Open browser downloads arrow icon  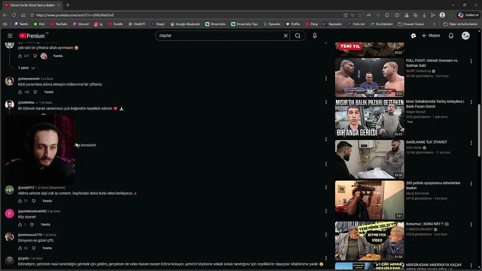point(424,15)
